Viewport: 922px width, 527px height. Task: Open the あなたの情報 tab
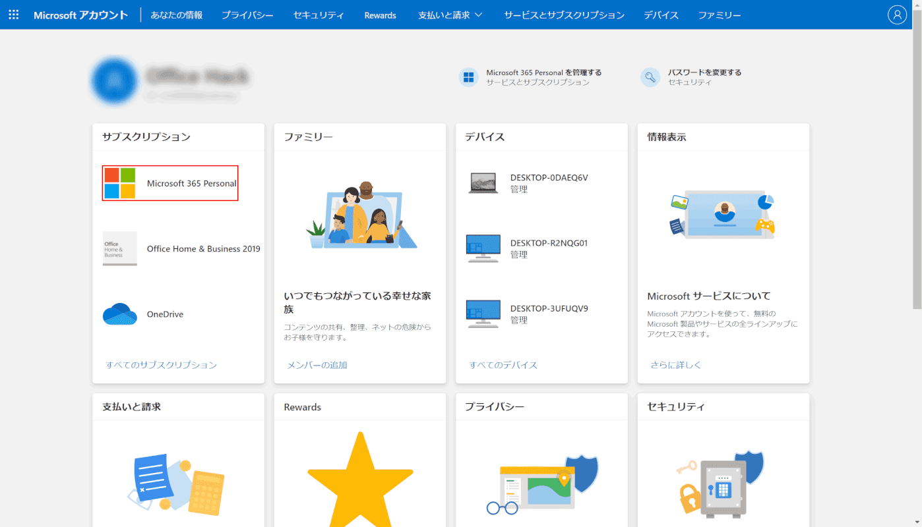click(177, 14)
